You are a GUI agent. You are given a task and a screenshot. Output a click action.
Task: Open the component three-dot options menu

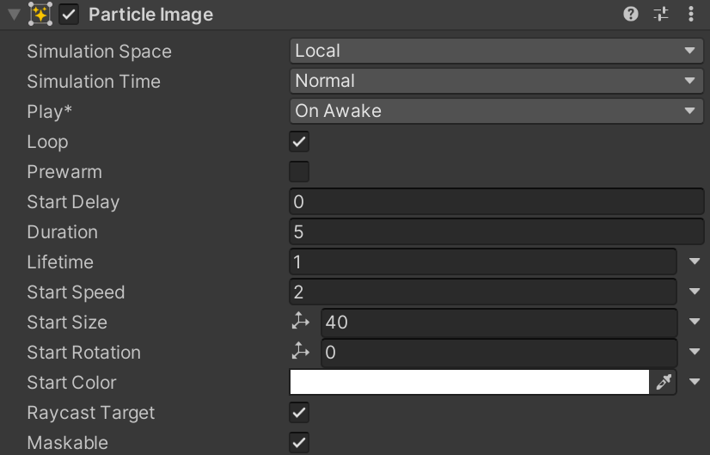(691, 15)
